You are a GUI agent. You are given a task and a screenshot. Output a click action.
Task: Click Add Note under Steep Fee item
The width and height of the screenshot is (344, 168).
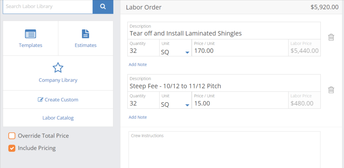tap(138, 117)
